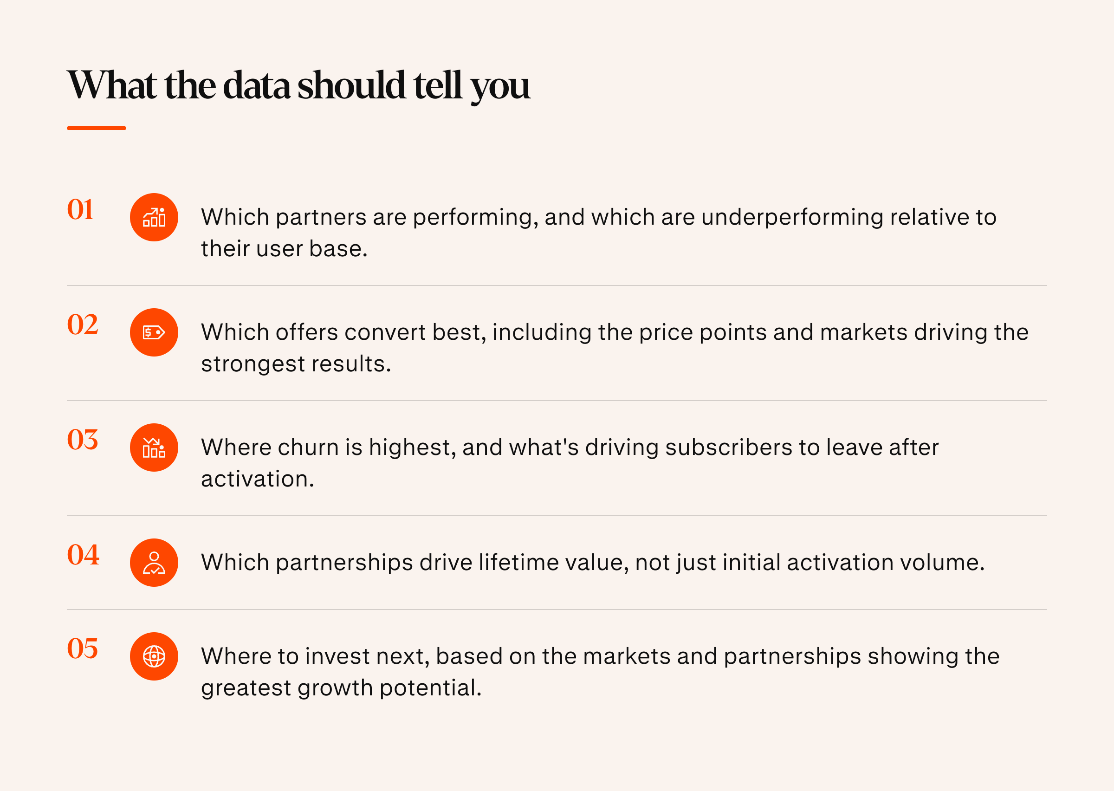Click the orange underline below the heading
This screenshot has width=1114, height=791.
coord(97,128)
